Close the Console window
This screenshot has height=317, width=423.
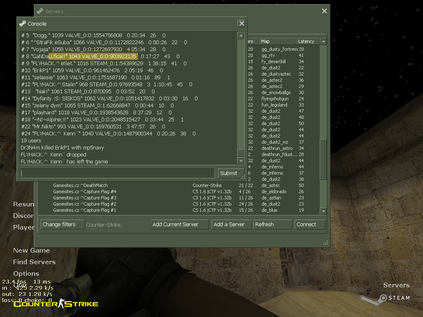pyautogui.click(x=242, y=24)
